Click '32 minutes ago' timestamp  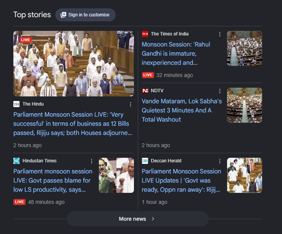coord(175,75)
